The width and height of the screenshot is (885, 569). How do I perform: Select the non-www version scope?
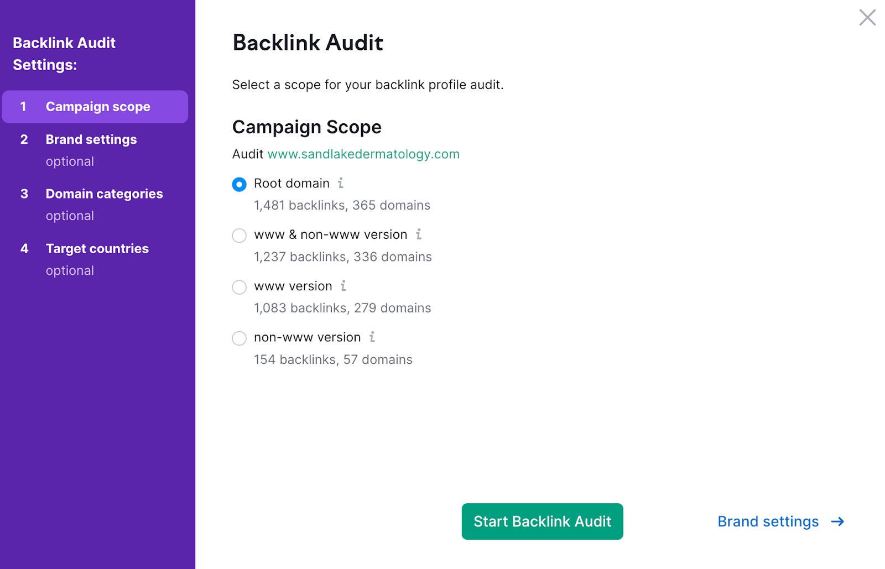pyautogui.click(x=239, y=338)
